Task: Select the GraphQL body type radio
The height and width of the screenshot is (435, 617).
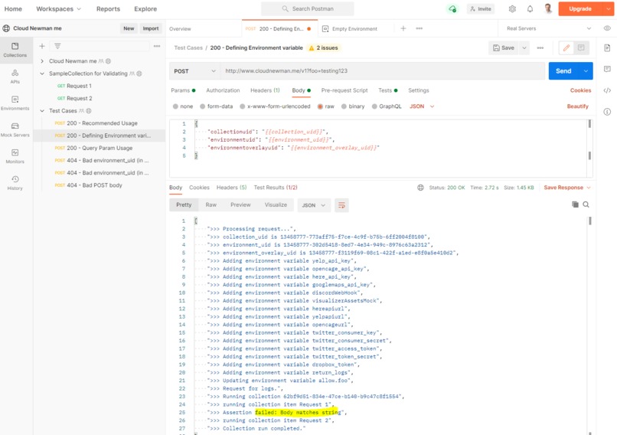Action: click(374, 106)
